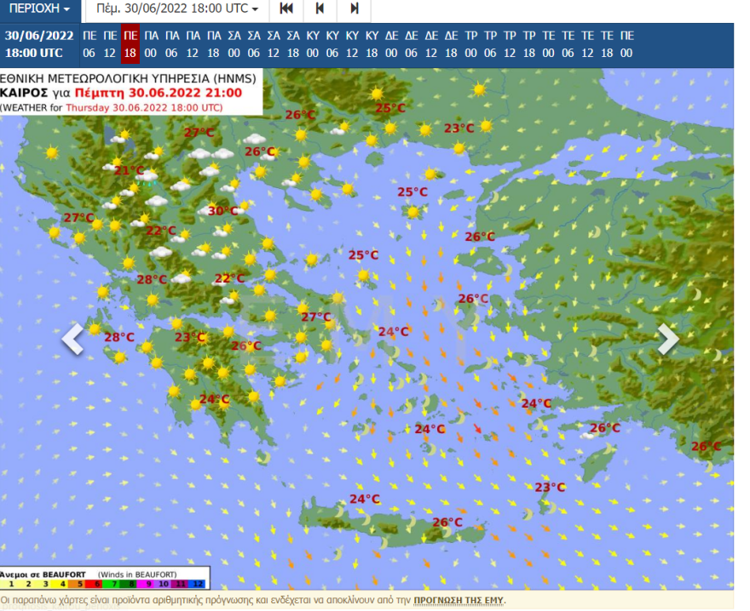Viewport: 750px width, 611px height.
Task: Choose ΣΑ 12 forecast slot
Action: (274, 44)
